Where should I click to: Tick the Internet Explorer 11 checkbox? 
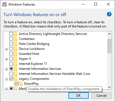[11, 64]
